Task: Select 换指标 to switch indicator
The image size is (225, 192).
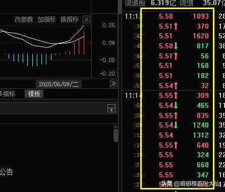Action: coord(69,19)
